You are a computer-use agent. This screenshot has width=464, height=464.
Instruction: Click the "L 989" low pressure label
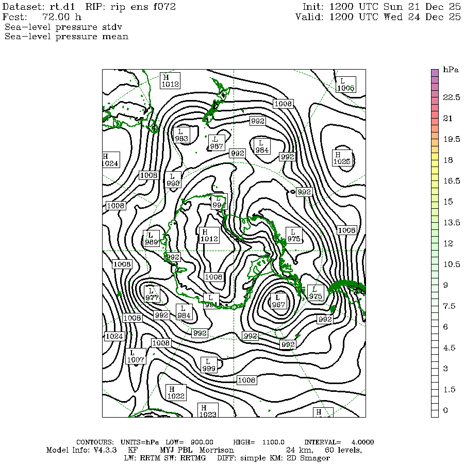coord(152,239)
